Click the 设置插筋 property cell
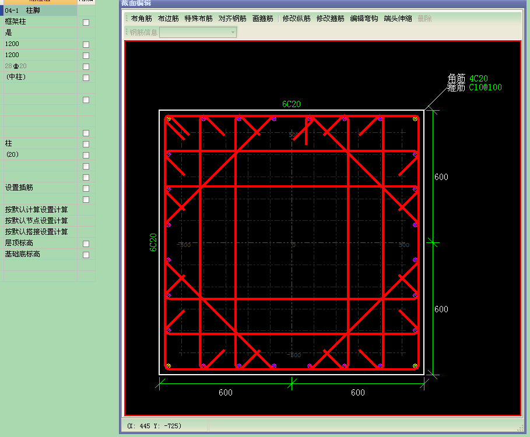The height and width of the screenshot is (437, 530). click(x=40, y=188)
